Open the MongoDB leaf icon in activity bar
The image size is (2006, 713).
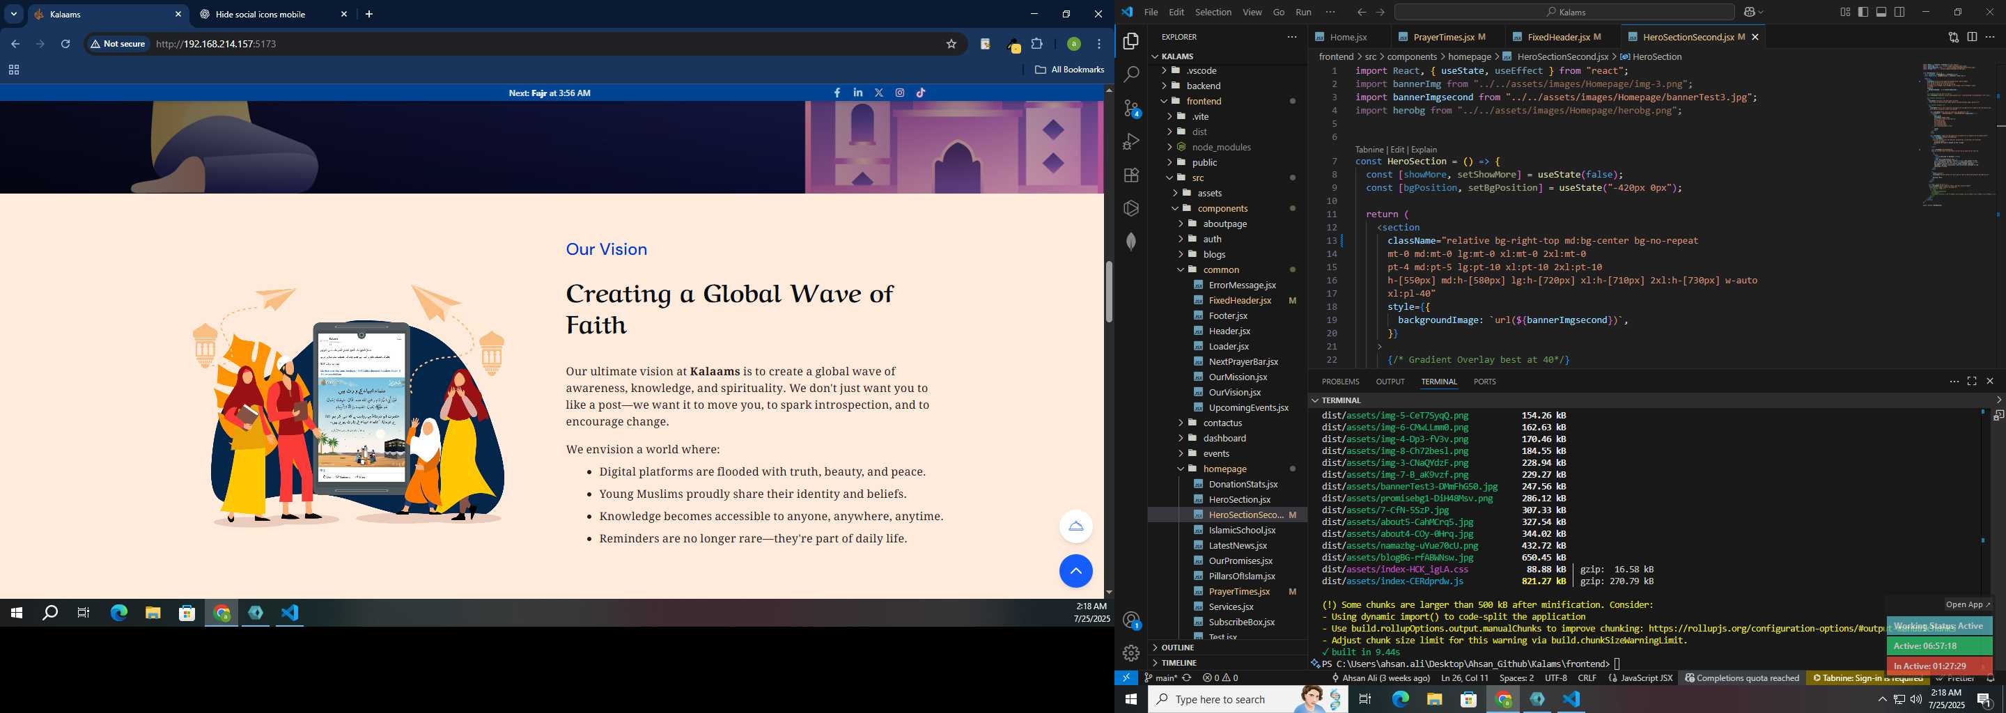[x=1130, y=242]
